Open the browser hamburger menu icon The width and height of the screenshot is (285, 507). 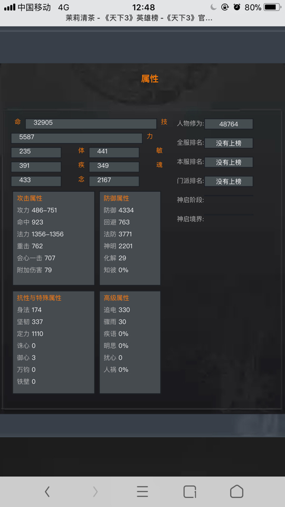point(142,492)
